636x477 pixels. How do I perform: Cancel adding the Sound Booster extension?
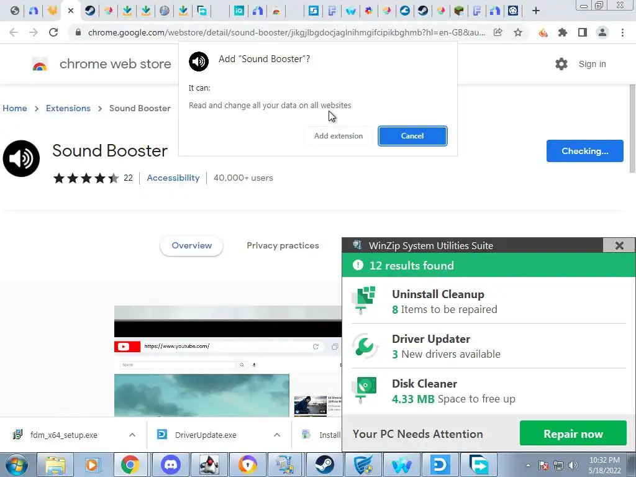point(412,136)
